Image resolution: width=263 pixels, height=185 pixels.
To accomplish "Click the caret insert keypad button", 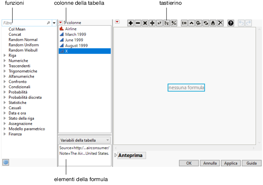I will coord(192,23).
